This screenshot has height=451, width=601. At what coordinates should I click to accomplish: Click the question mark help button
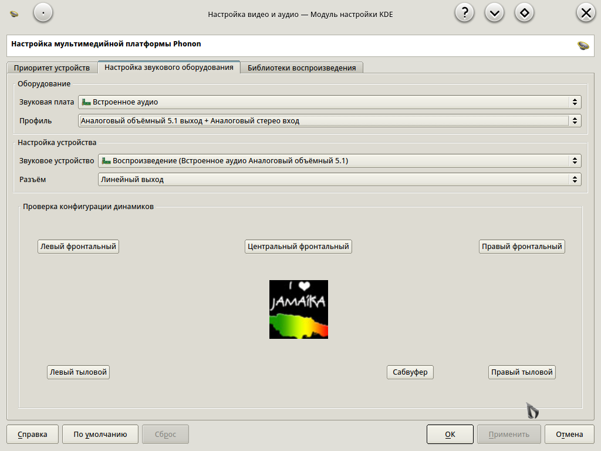point(465,13)
